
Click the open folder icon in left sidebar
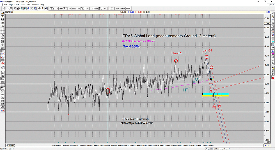3,13
